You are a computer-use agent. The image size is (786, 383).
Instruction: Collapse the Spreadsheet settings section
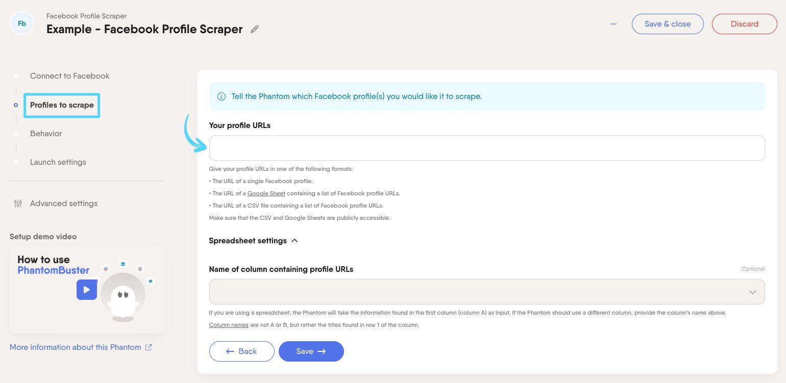[x=294, y=241]
